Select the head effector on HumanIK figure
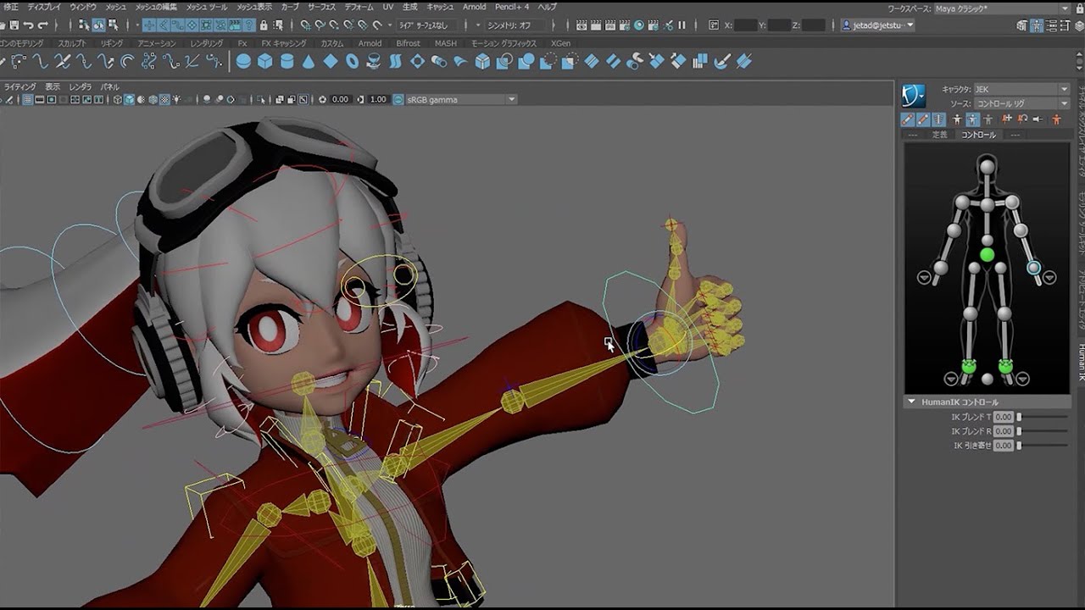This screenshot has width=1085, height=610. pyautogui.click(x=987, y=167)
